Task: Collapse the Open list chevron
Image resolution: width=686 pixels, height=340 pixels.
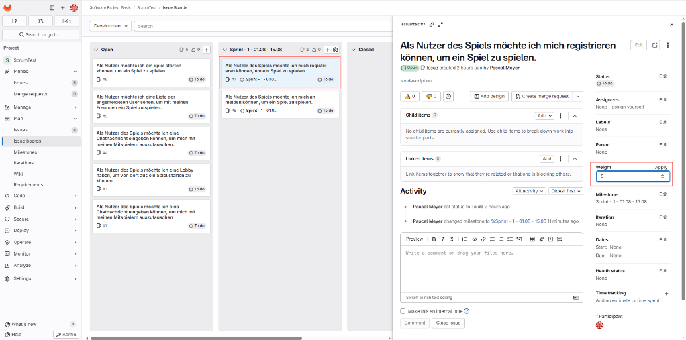Action: pos(96,50)
